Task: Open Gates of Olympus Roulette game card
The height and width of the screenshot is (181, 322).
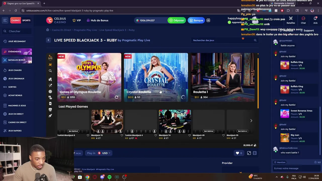Action: click(x=89, y=77)
